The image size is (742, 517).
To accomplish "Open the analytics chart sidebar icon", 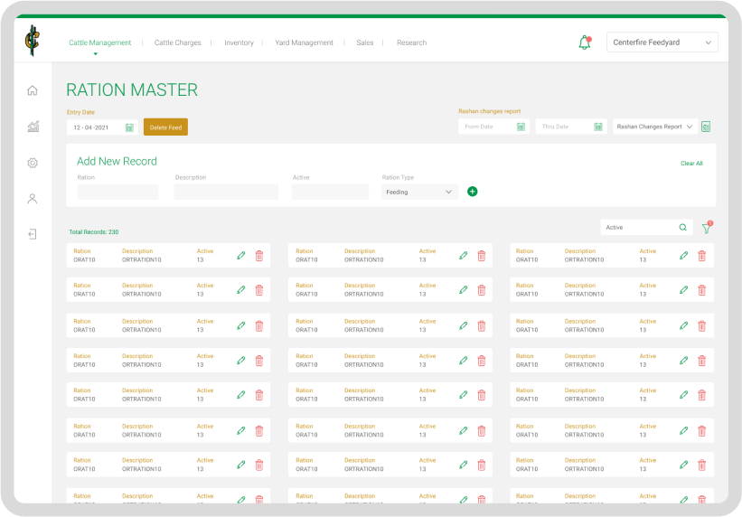I will tap(33, 127).
